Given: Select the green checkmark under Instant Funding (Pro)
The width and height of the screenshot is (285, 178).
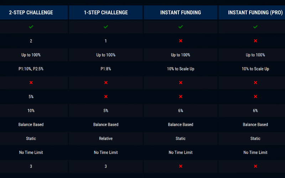Looking at the screenshot, I should [255, 27].
